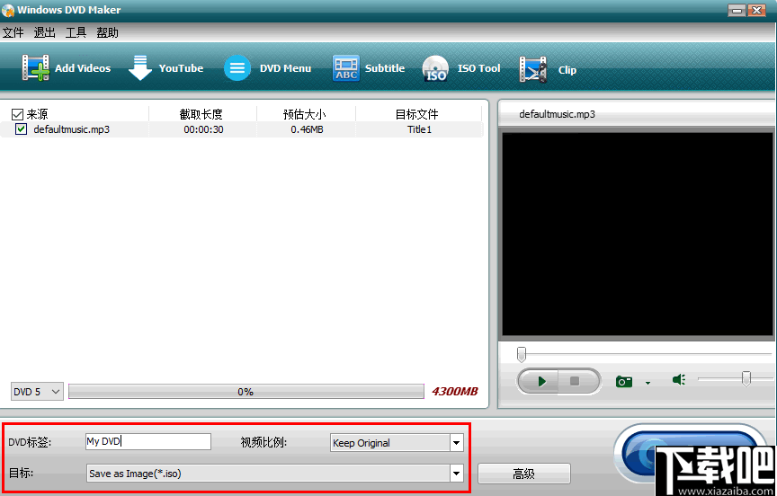The image size is (777, 496).
Task: Take a snapshot with the camera icon
Action: pos(624,381)
